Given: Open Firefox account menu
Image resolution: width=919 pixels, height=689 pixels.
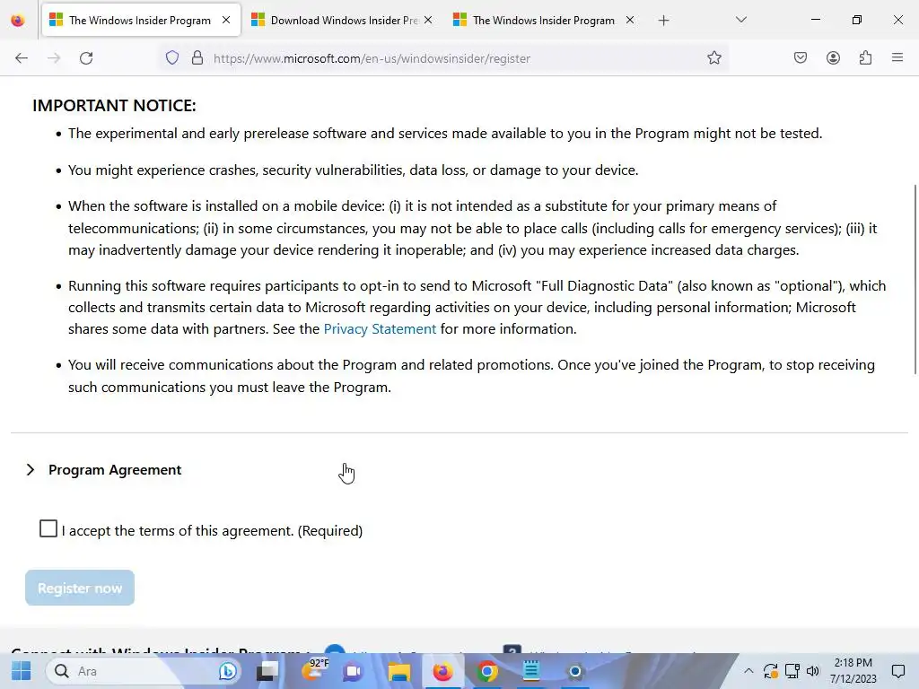Looking at the screenshot, I should (x=833, y=58).
